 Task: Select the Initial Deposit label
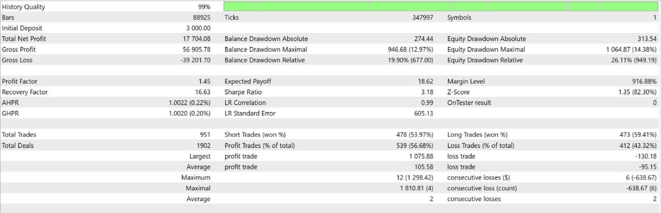(22, 28)
